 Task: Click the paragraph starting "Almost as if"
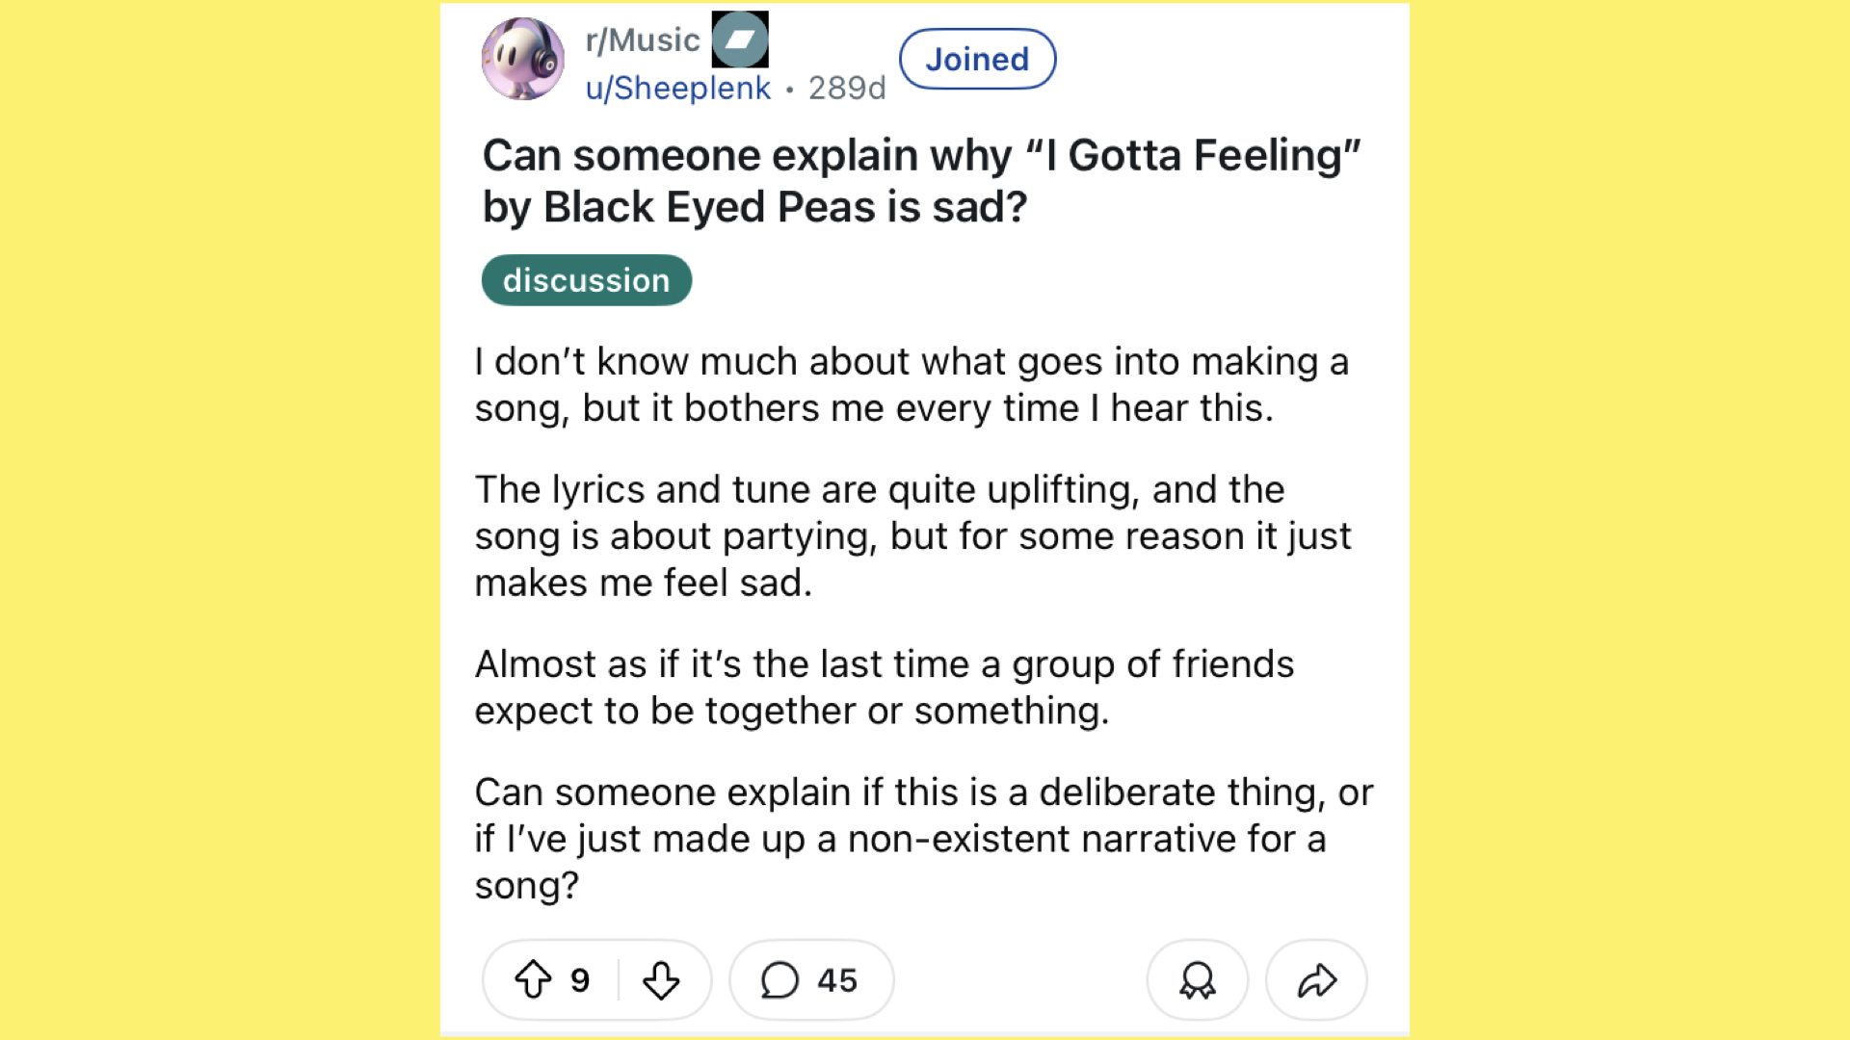885,688
